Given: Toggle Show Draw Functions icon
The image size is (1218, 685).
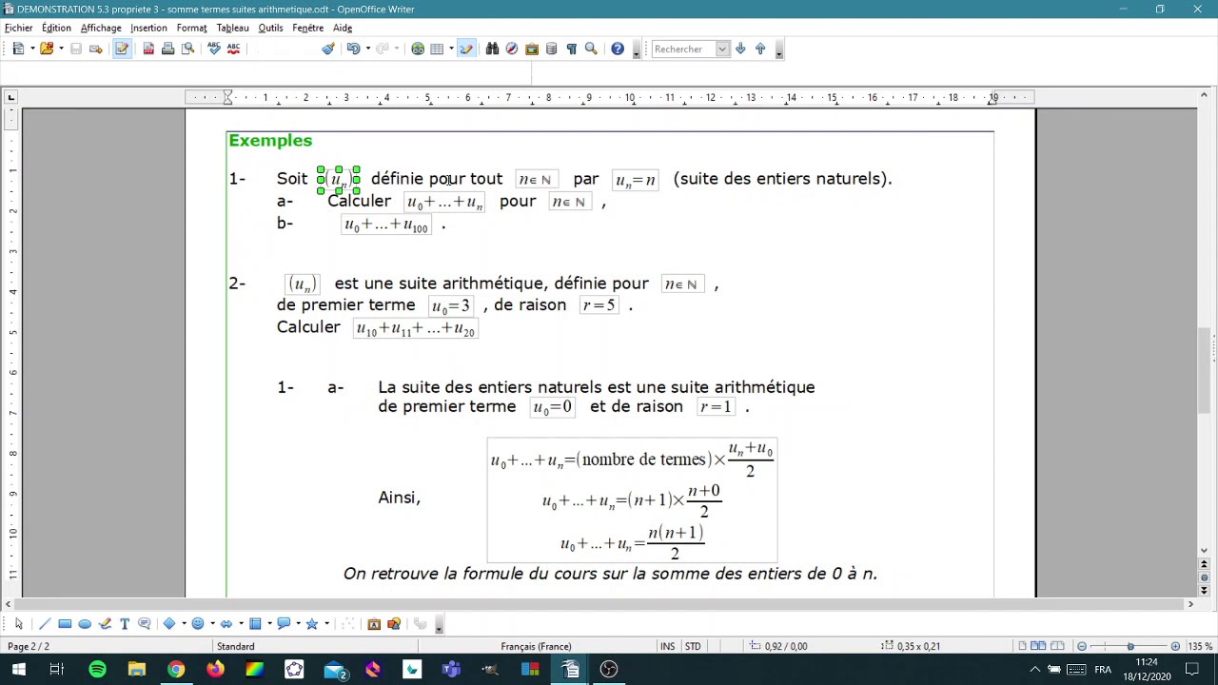Looking at the screenshot, I should click(x=466, y=49).
